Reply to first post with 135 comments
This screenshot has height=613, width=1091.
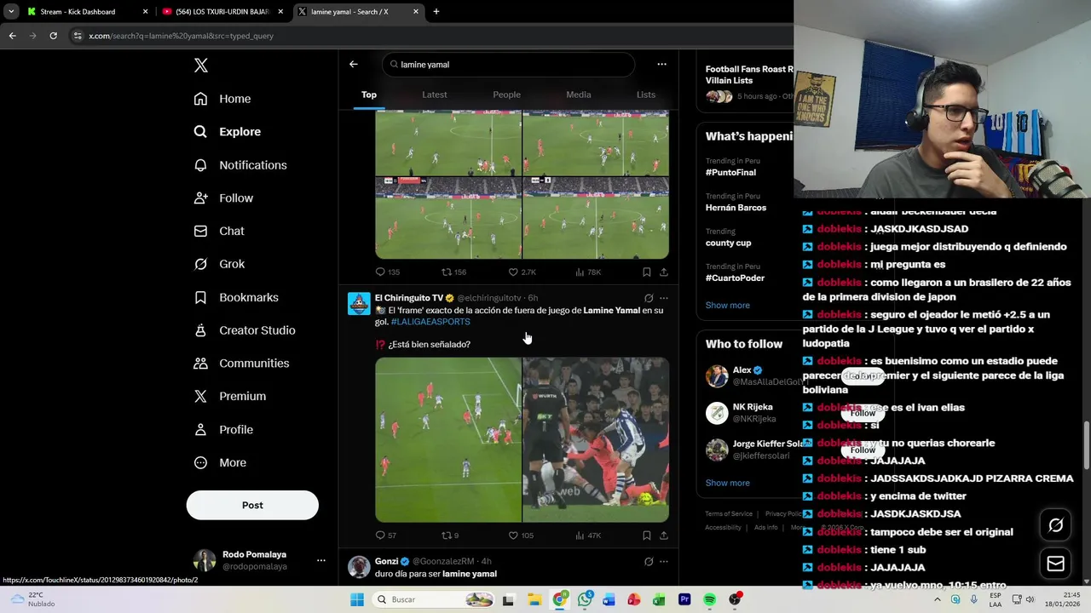387,272
